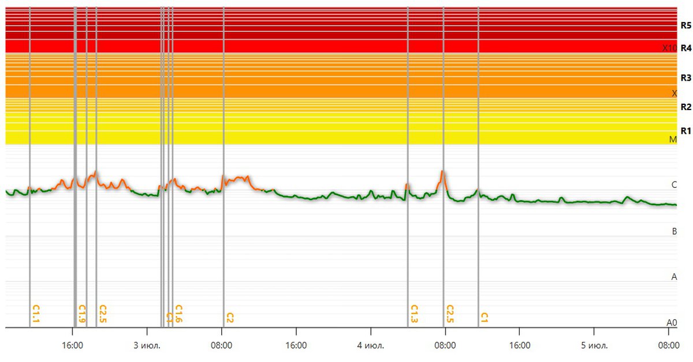Viewport: 693px width, 362px height.
Task: Click the 3 июл. date label
Action: [x=147, y=346]
